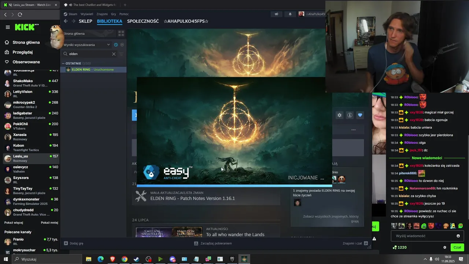
Task: Open the Brave browser from taskbar
Action: (112, 259)
